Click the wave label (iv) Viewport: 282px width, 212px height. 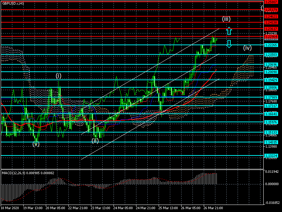pos(247,48)
